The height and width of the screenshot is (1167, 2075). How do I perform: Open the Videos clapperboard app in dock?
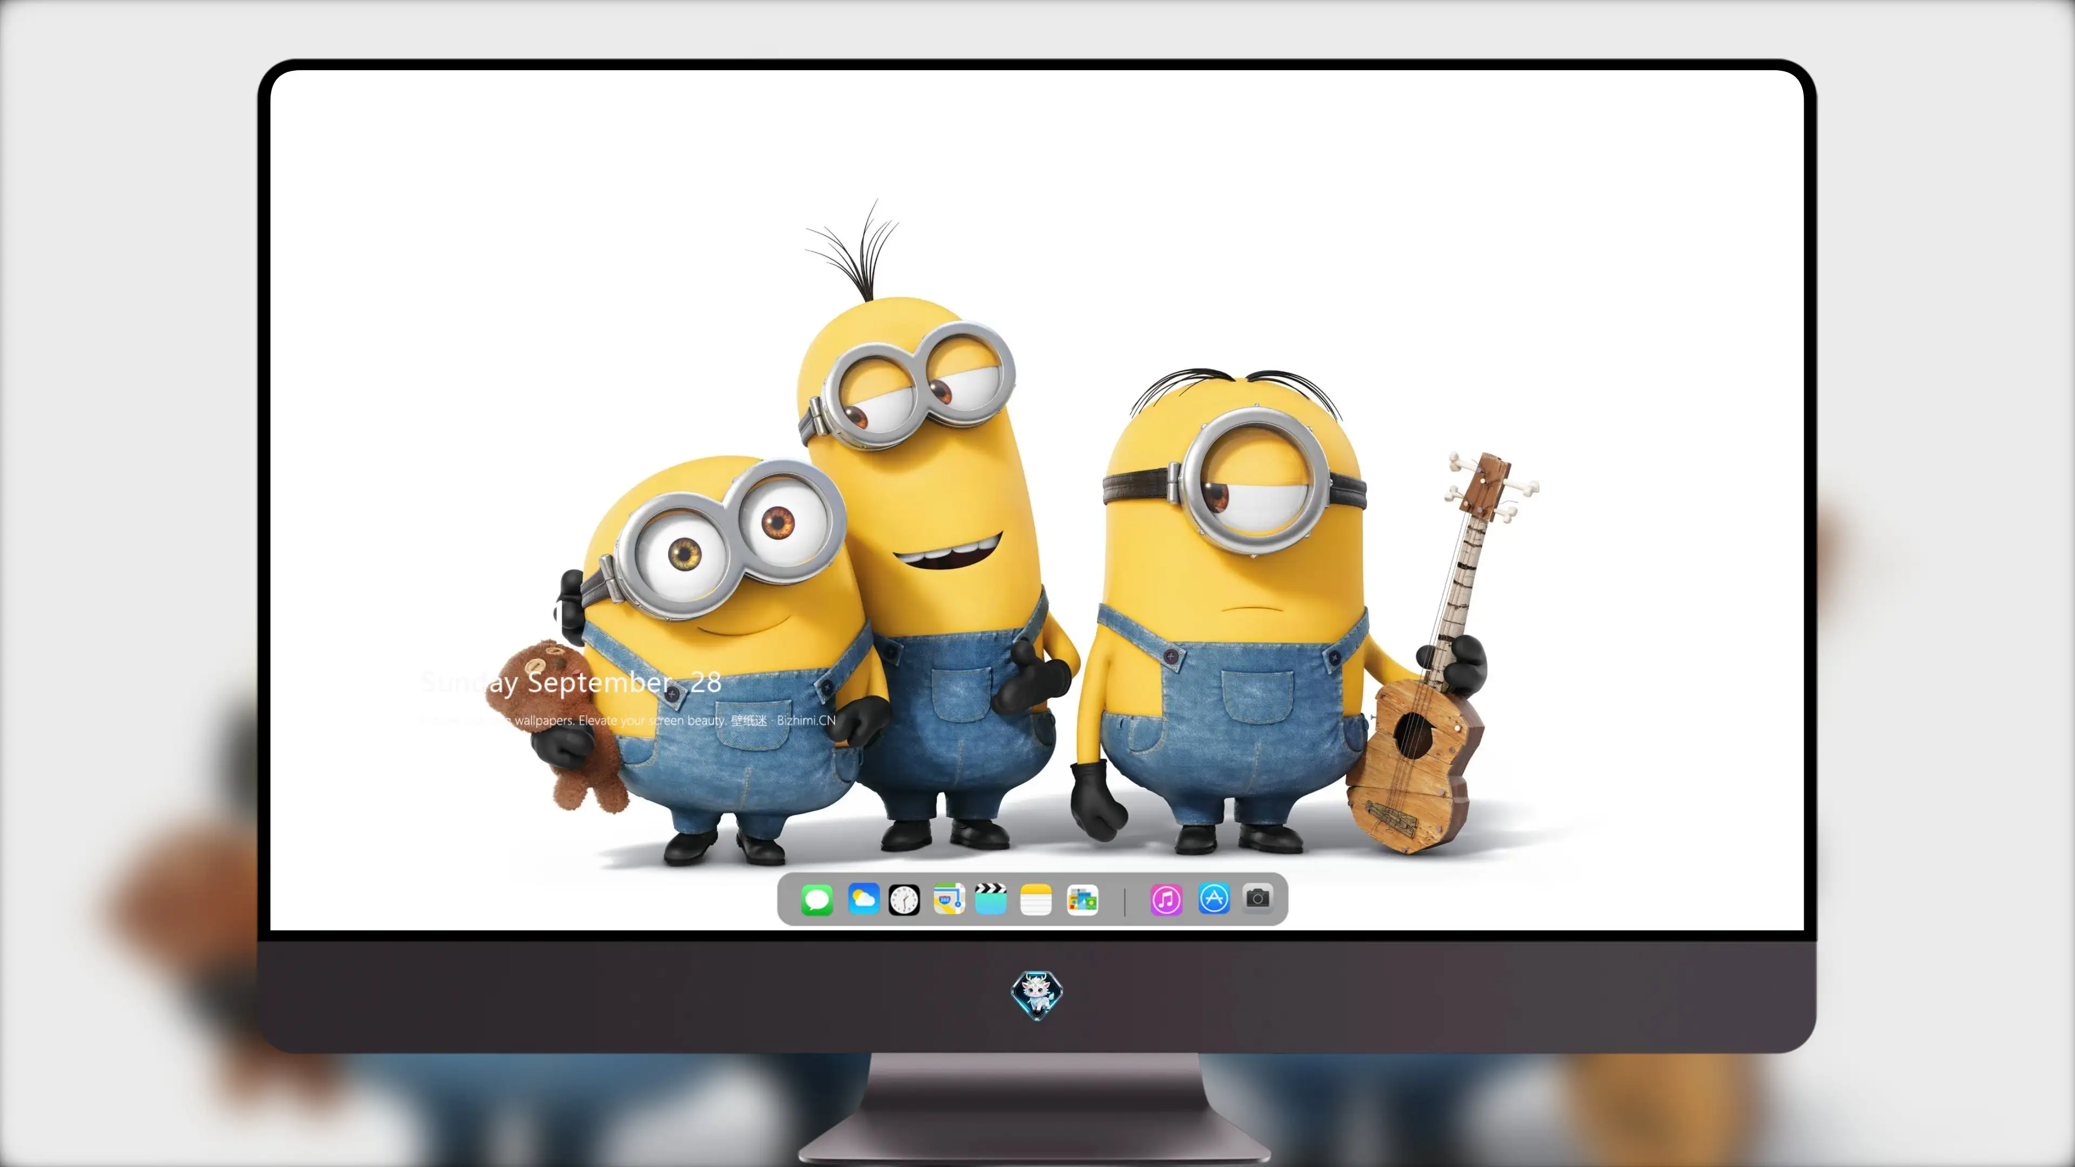[x=991, y=899]
